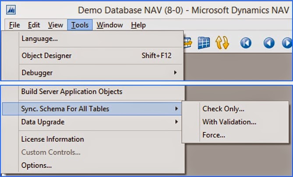293x177 pixels.
Task: Expand Sync. Schema For All Tables submenu
Action: pos(92,109)
